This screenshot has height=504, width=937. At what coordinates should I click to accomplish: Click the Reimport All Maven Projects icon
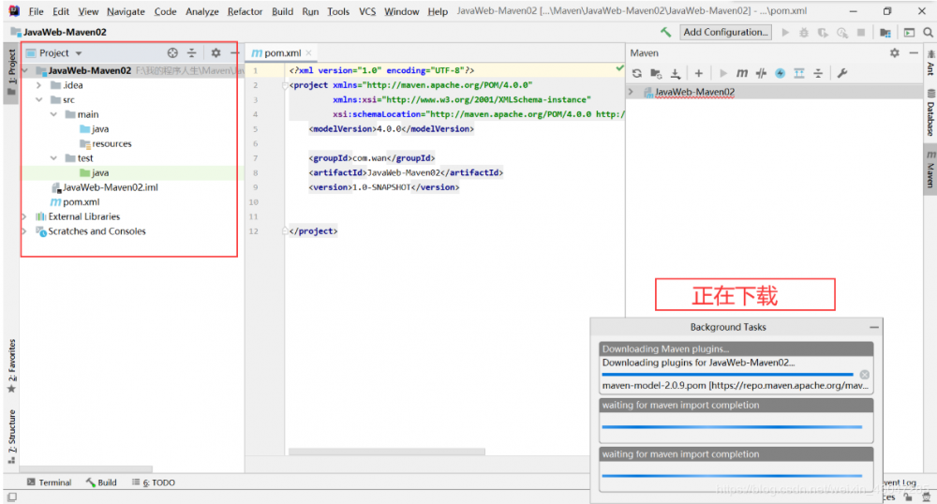(637, 73)
